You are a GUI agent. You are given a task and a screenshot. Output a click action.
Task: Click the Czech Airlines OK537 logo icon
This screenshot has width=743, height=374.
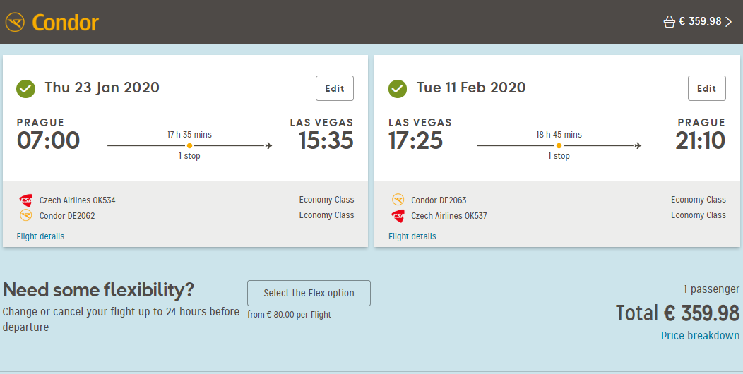coord(398,217)
